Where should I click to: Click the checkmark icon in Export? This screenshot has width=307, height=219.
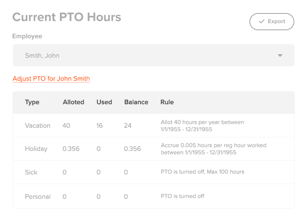(x=262, y=21)
